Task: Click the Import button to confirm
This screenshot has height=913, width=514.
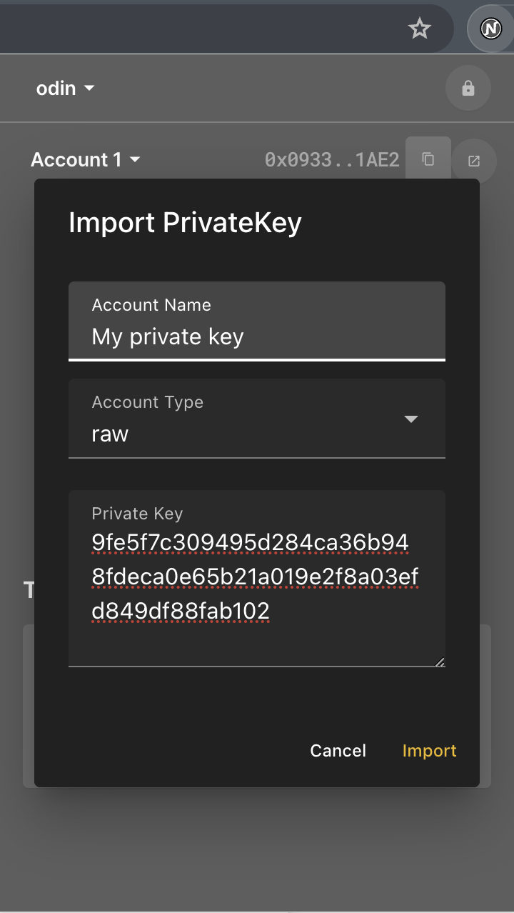Action: [429, 751]
